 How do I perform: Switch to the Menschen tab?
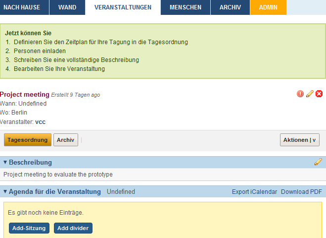point(186,7)
